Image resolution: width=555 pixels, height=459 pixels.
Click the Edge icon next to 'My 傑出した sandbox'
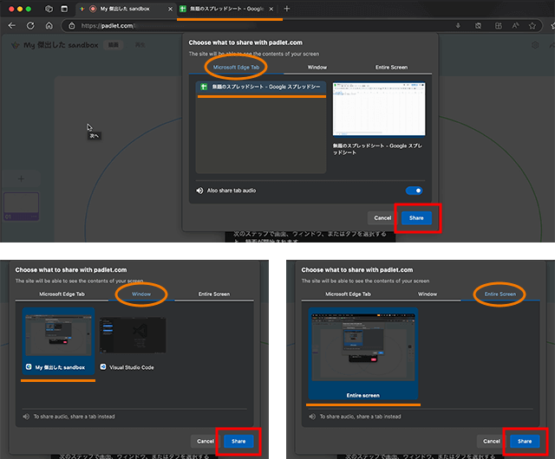tap(29, 367)
